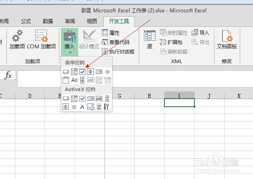Insert a Form Controls Aa label
Screen dimensions: 253x179
(x=74, y=80)
